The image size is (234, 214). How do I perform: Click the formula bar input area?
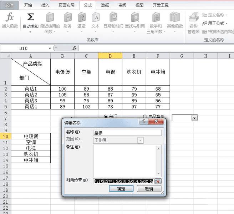156,48
